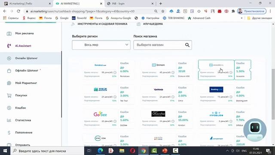This screenshot has height=155, width=275.
Task: Click the address bar URL
Action: pyautogui.click(x=82, y=11)
